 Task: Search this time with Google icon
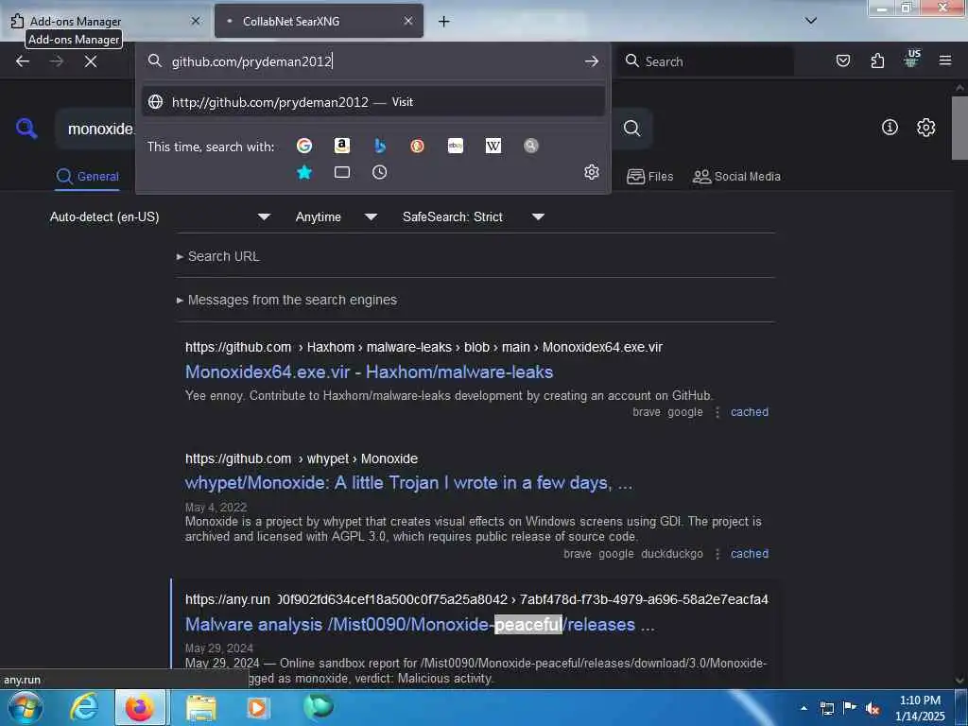[x=304, y=146]
